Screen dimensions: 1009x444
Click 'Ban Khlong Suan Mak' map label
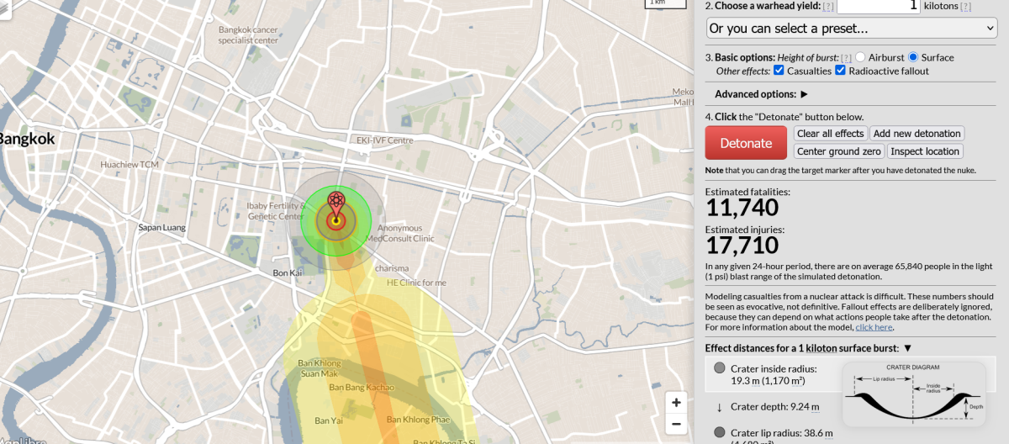coord(320,367)
